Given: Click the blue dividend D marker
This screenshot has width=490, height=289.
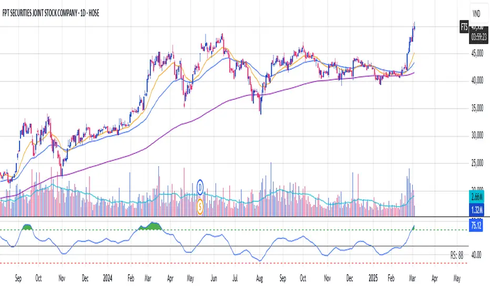Looking at the screenshot, I should (200, 185).
